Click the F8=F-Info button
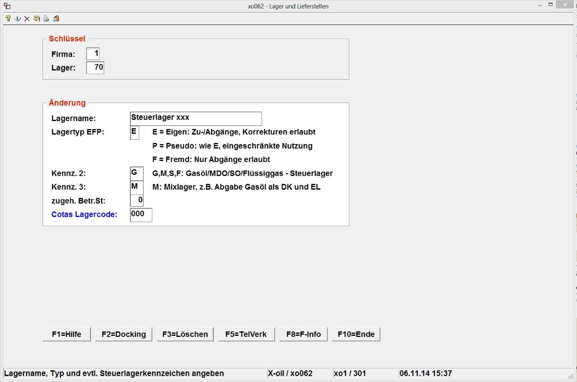Screen dimensions: 577x382 click(304, 334)
